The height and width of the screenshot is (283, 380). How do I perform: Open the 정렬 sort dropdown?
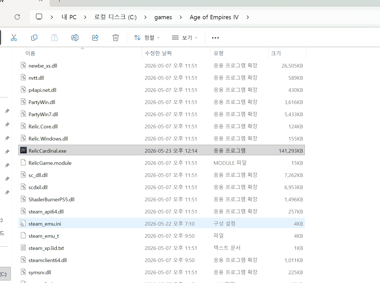click(x=147, y=38)
